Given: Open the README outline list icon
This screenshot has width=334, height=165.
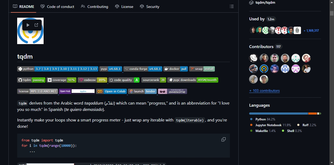Looking at the screenshot, I should [232, 6].
